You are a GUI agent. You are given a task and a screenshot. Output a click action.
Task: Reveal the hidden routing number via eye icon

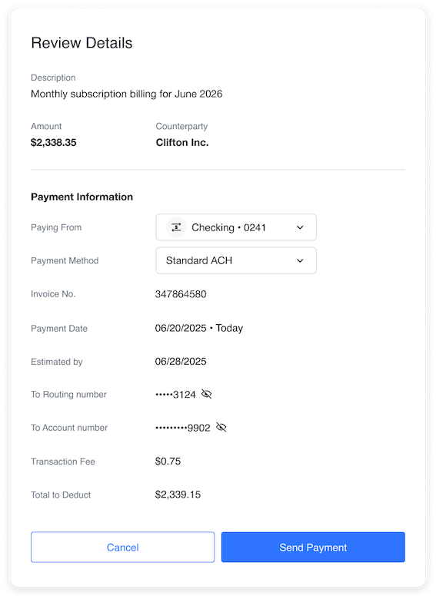click(x=207, y=394)
